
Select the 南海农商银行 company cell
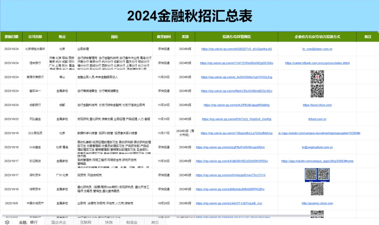coord(35,77)
